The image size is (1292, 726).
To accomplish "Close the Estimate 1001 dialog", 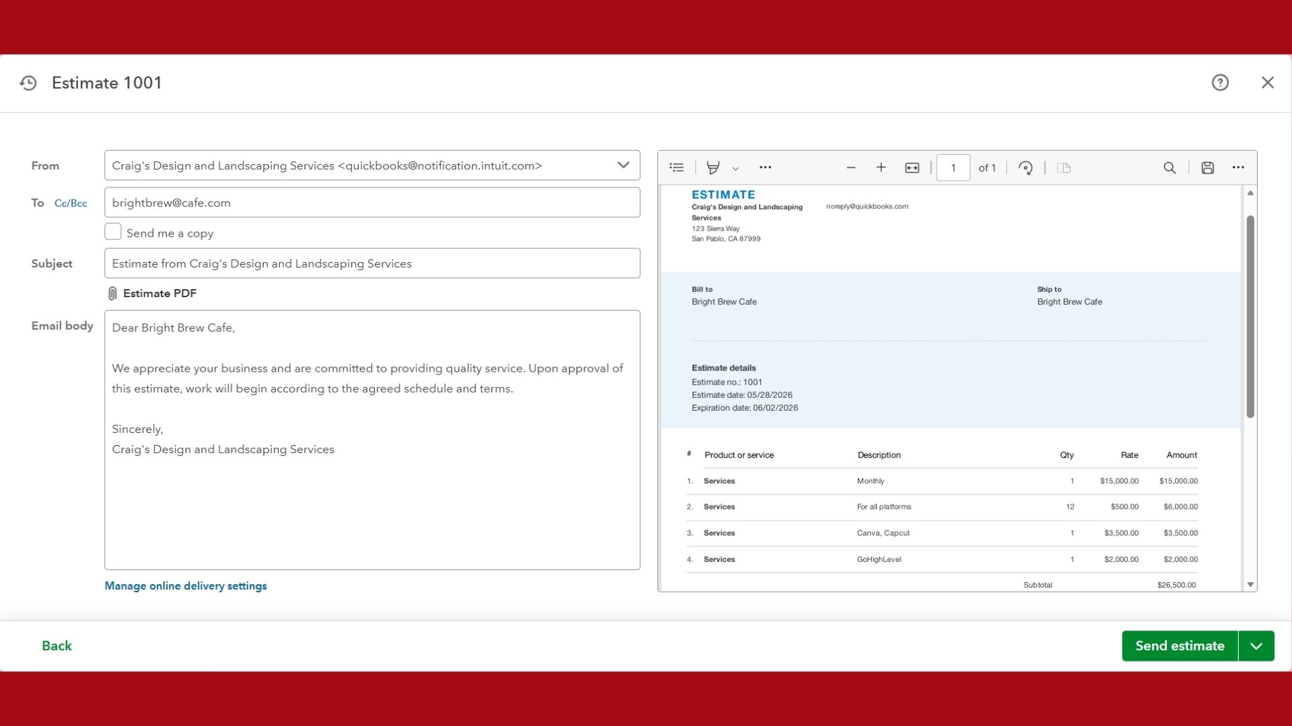I will pos(1268,83).
